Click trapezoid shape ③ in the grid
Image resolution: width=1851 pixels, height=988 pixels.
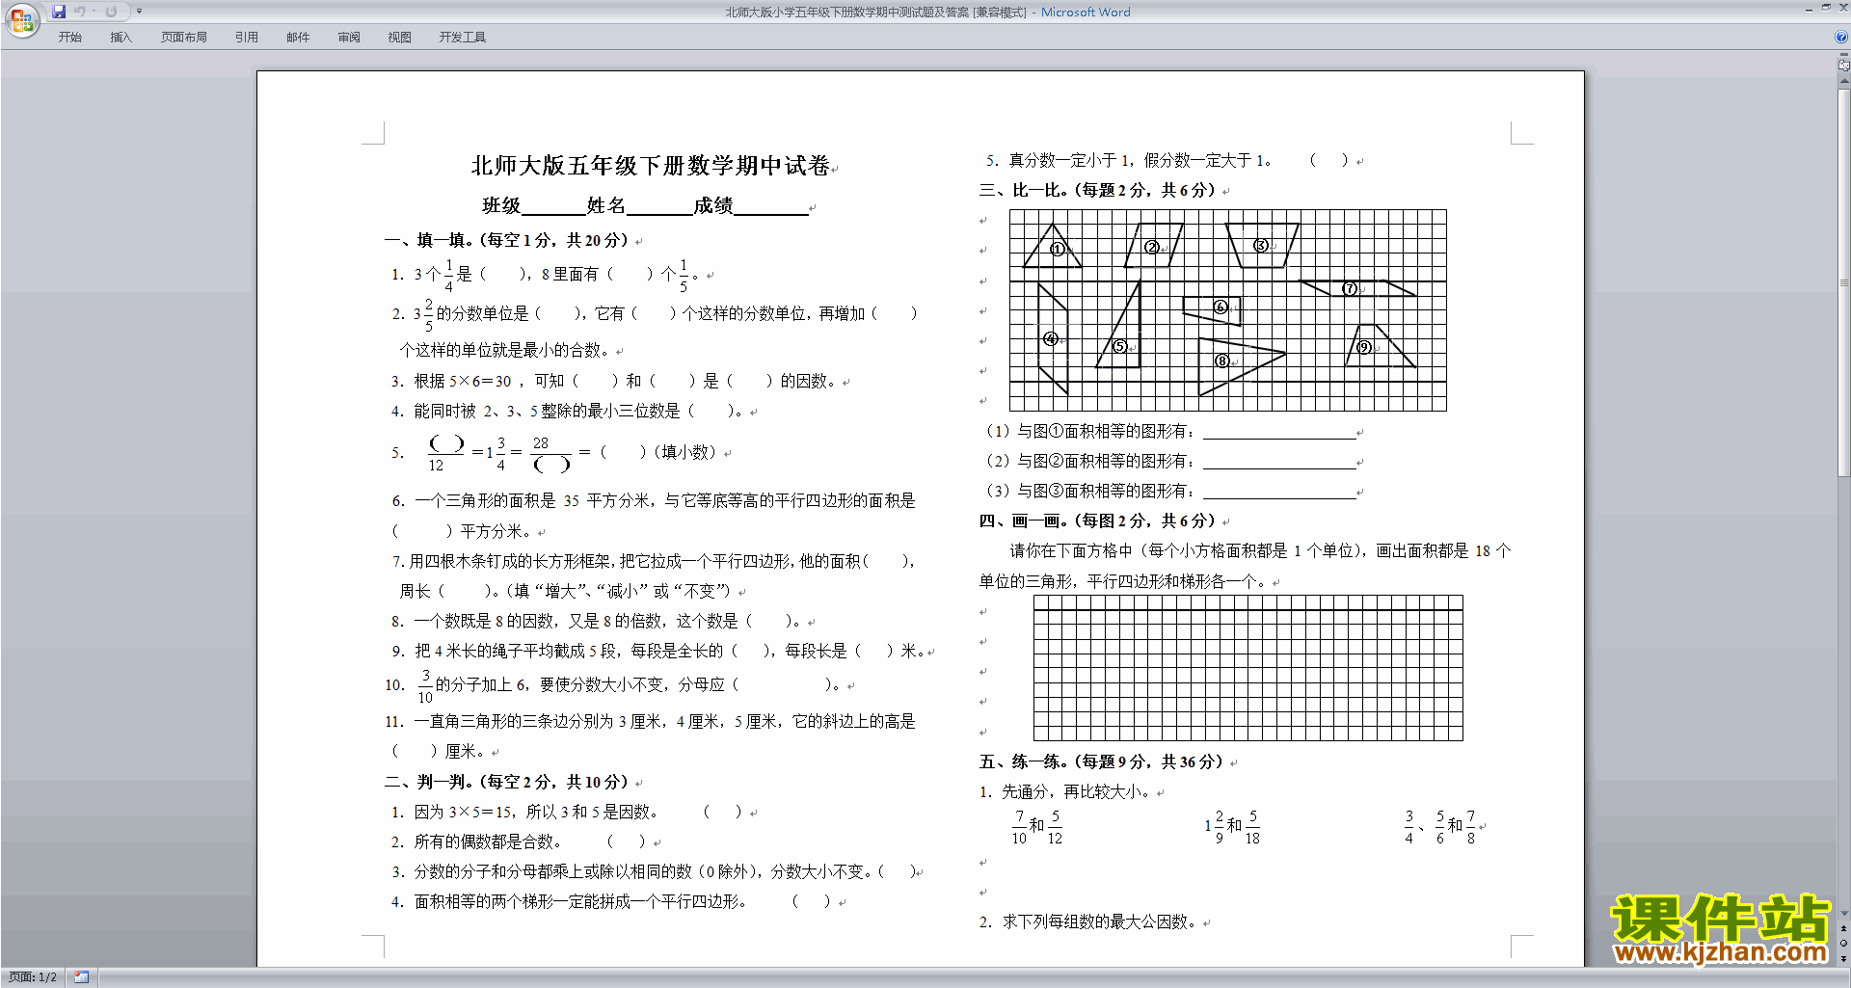pyautogui.click(x=1262, y=245)
